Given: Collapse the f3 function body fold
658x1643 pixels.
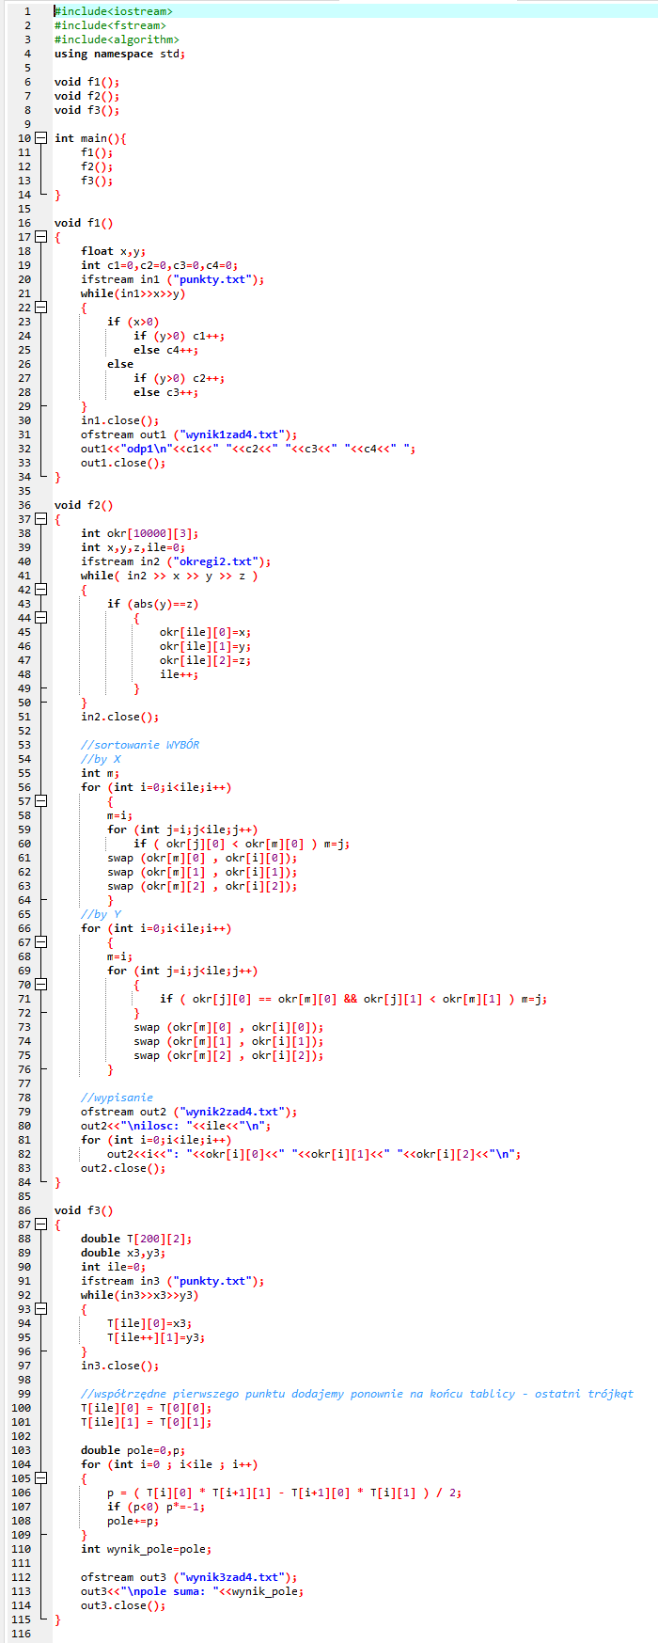Looking at the screenshot, I should click(40, 1224).
